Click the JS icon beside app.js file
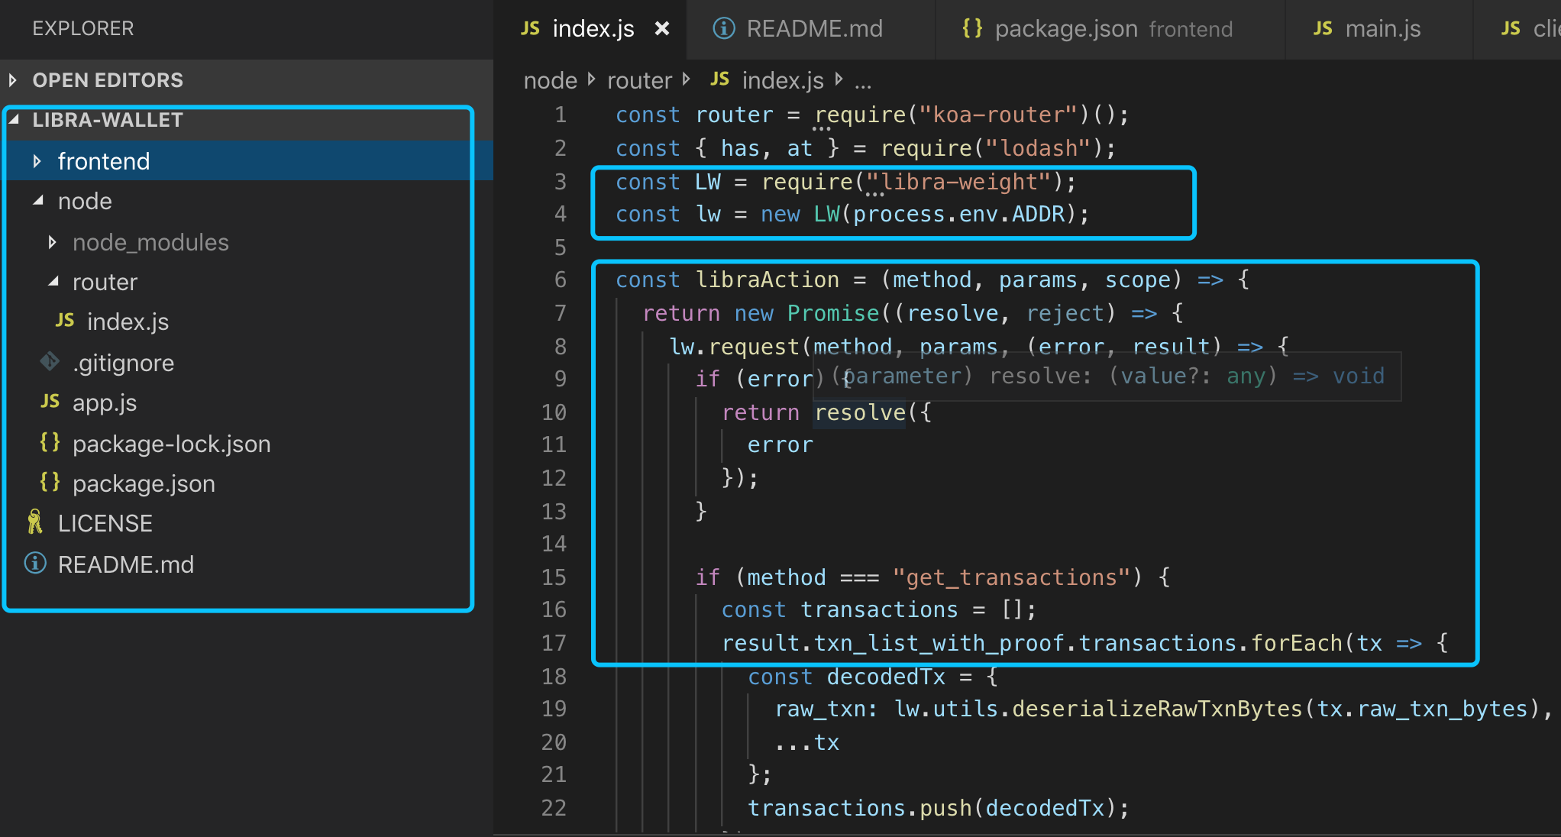This screenshot has height=837, width=1561. click(x=50, y=402)
